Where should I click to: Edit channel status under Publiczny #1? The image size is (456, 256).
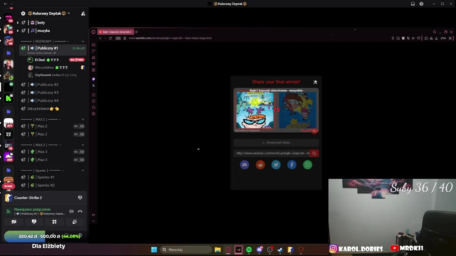coord(42,53)
